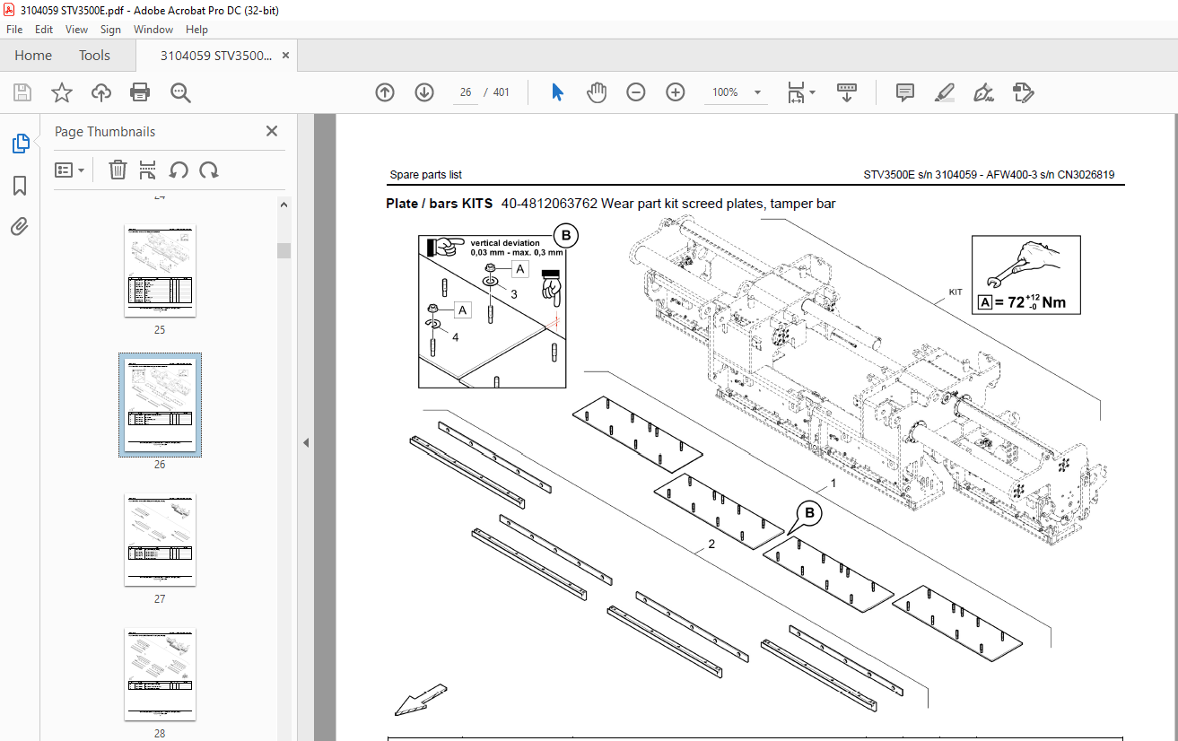Upload the file with the cloud icon
The height and width of the screenshot is (741, 1178).
click(x=101, y=92)
